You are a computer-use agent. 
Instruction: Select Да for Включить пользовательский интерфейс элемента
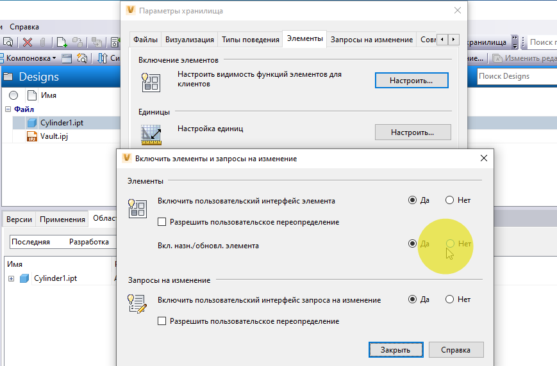click(x=412, y=200)
